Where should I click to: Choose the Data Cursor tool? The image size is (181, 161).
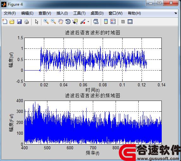[x=75, y=22]
